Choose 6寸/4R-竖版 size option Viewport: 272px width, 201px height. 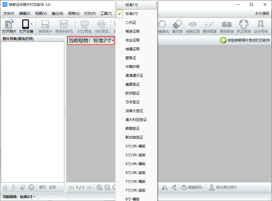[136, 173]
